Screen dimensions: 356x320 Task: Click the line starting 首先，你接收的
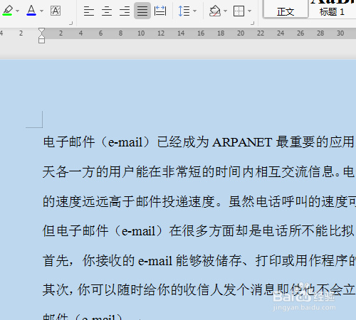pyautogui.click(x=199, y=261)
